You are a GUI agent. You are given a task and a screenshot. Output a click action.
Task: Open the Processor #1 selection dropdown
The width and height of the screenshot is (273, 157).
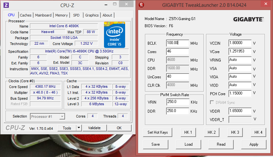click(47, 117)
